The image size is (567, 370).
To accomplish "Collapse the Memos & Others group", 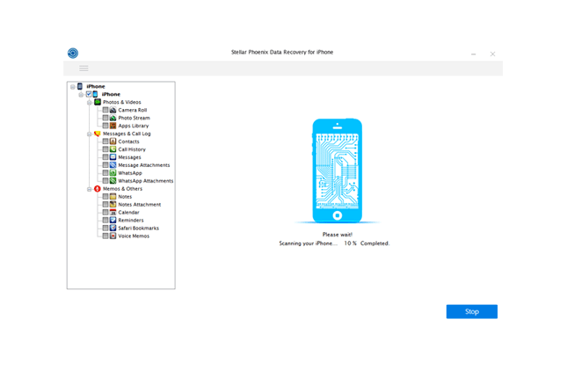I will pos(89,189).
